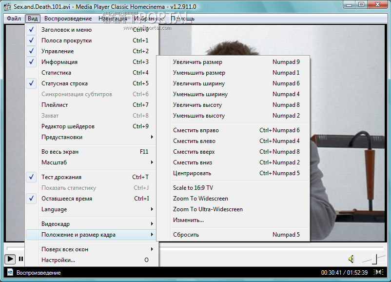Toggle Управление panel option
Image resolution: width=391 pixels, height=282 pixels.
tap(92, 51)
